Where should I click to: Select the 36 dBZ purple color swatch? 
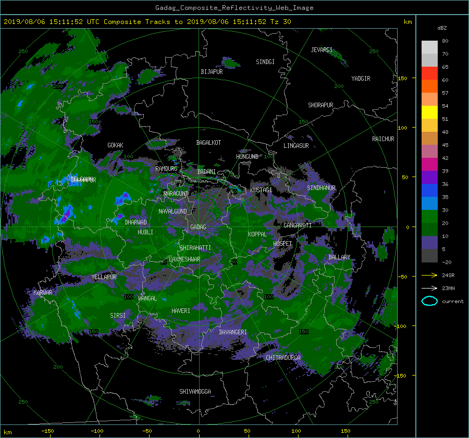(x=429, y=177)
